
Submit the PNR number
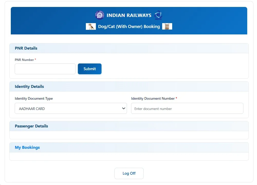click(90, 69)
